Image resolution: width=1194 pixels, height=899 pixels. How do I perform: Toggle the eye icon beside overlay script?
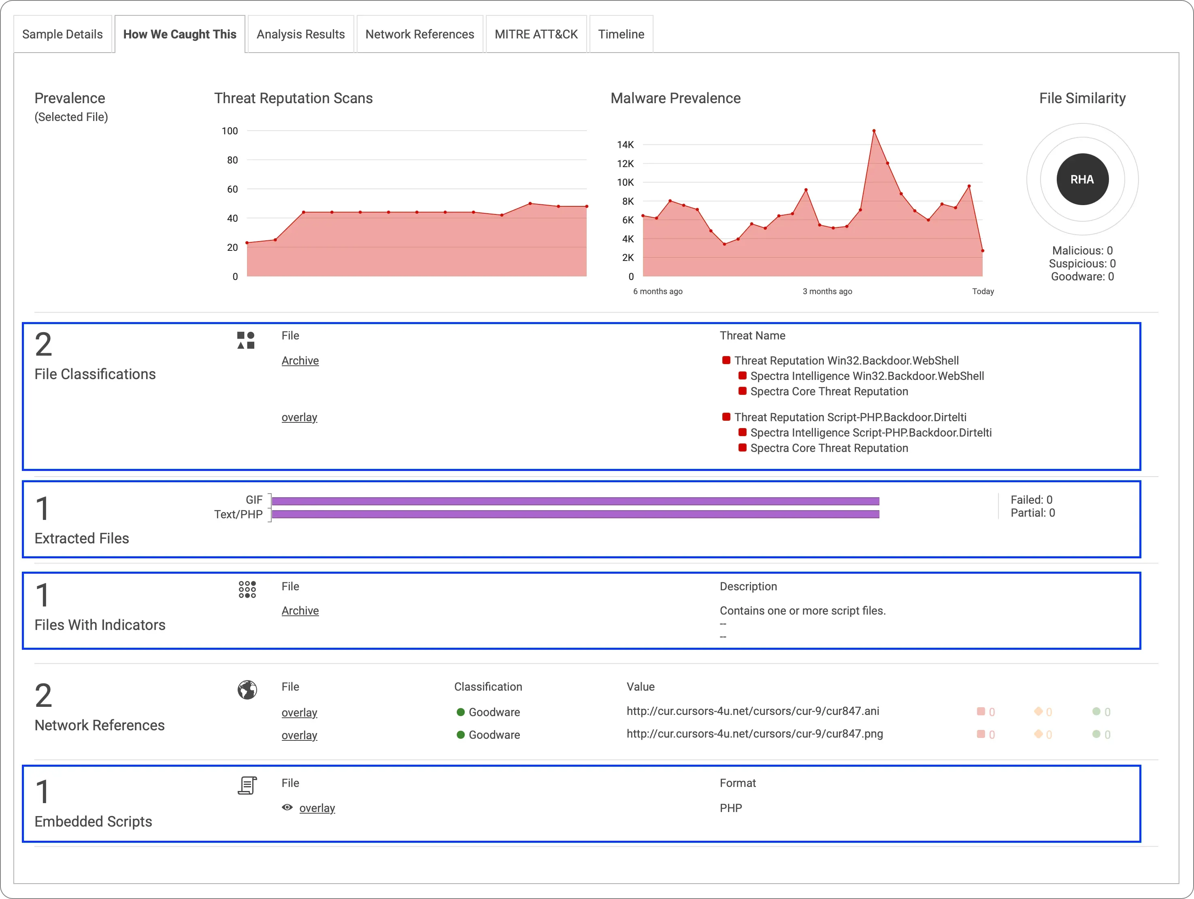[287, 807]
